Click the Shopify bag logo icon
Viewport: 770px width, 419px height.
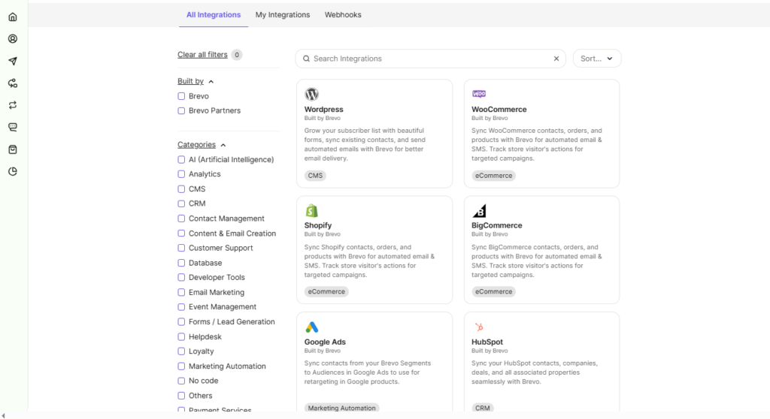(311, 210)
